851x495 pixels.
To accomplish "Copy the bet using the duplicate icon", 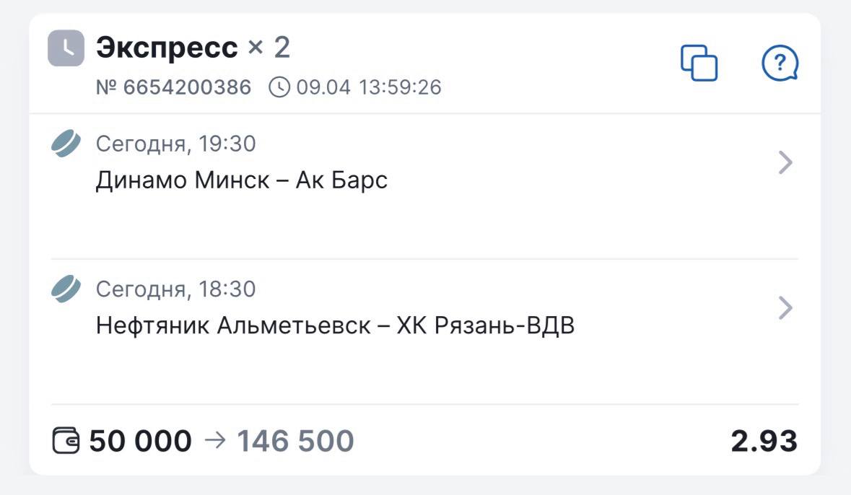I will [x=699, y=63].
